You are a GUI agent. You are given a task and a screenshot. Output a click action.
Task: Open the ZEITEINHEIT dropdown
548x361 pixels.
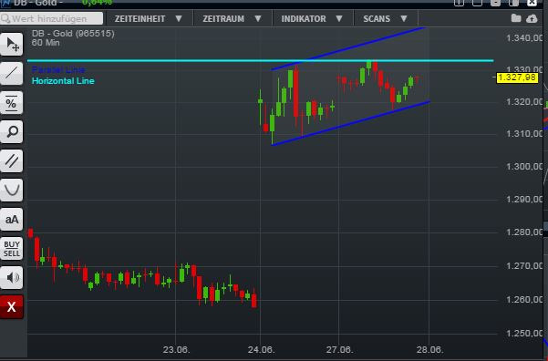(x=149, y=18)
